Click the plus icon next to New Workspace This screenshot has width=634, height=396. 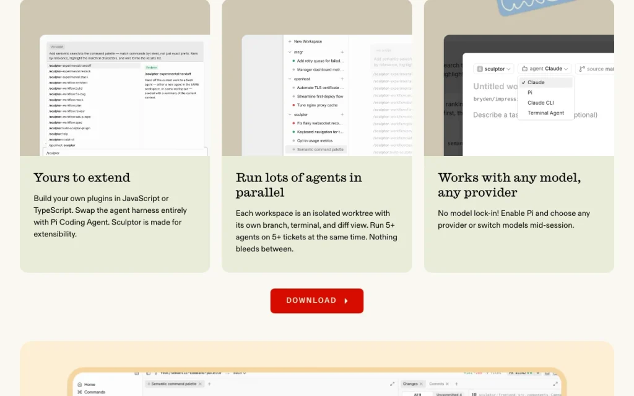tap(290, 41)
